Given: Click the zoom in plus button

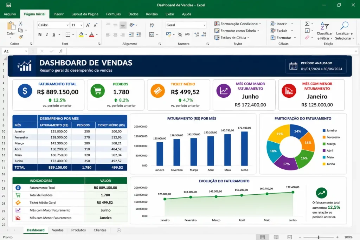Looking at the screenshot, I should (337, 237).
